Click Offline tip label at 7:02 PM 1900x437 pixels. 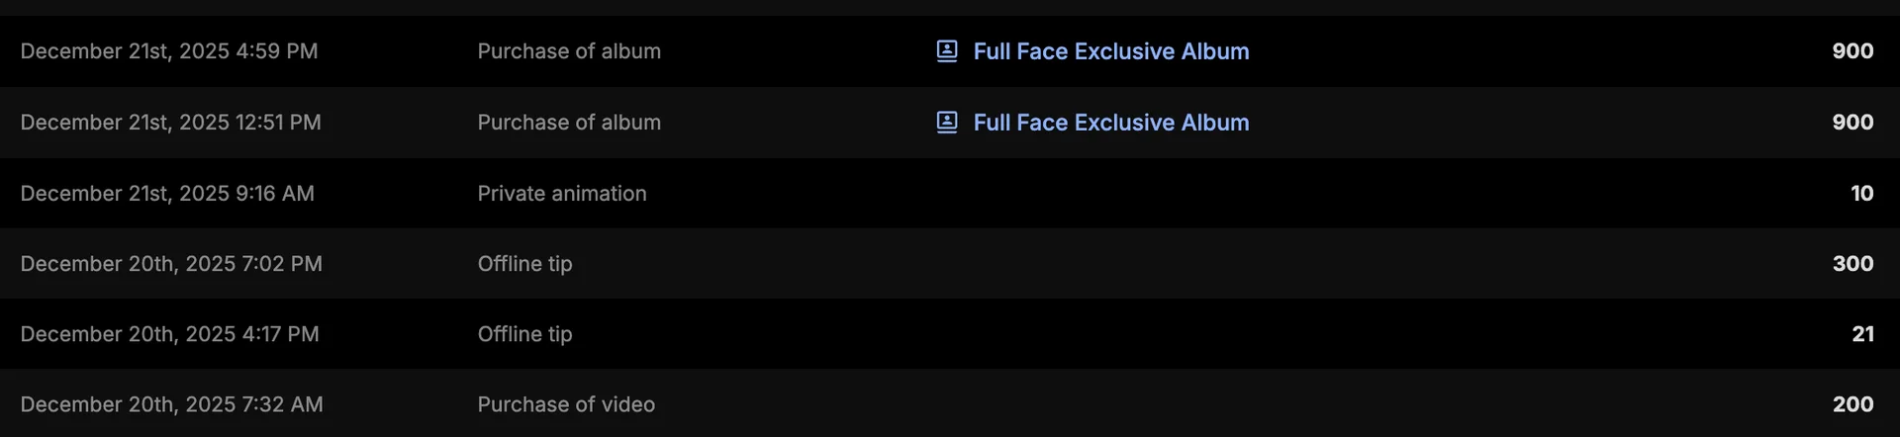tap(524, 264)
